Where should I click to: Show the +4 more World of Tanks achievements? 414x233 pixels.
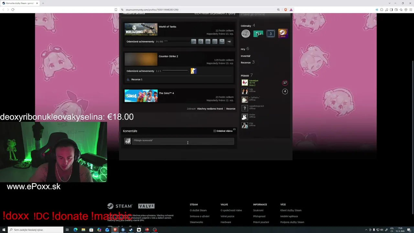pyautogui.click(x=229, y=41)
